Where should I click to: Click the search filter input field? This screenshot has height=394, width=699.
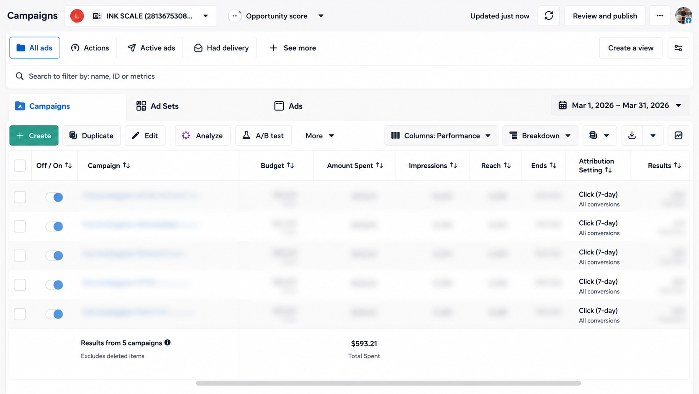349,76
